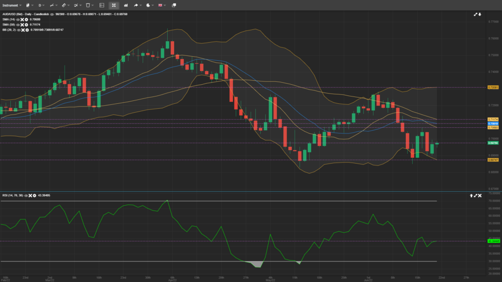Toggle the fullscreen expand arrows button
The width and height of the screenshot is (502, 282).
[x=114, y=5]
